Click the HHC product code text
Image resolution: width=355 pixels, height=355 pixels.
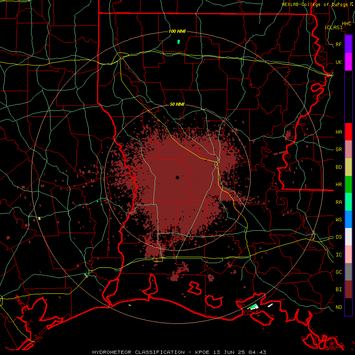(x=347, y=24)
